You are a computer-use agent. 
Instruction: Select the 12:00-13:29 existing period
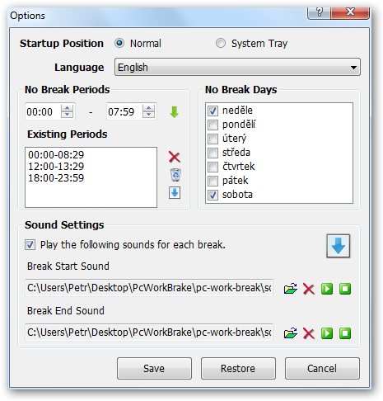[x=56, y=167]
